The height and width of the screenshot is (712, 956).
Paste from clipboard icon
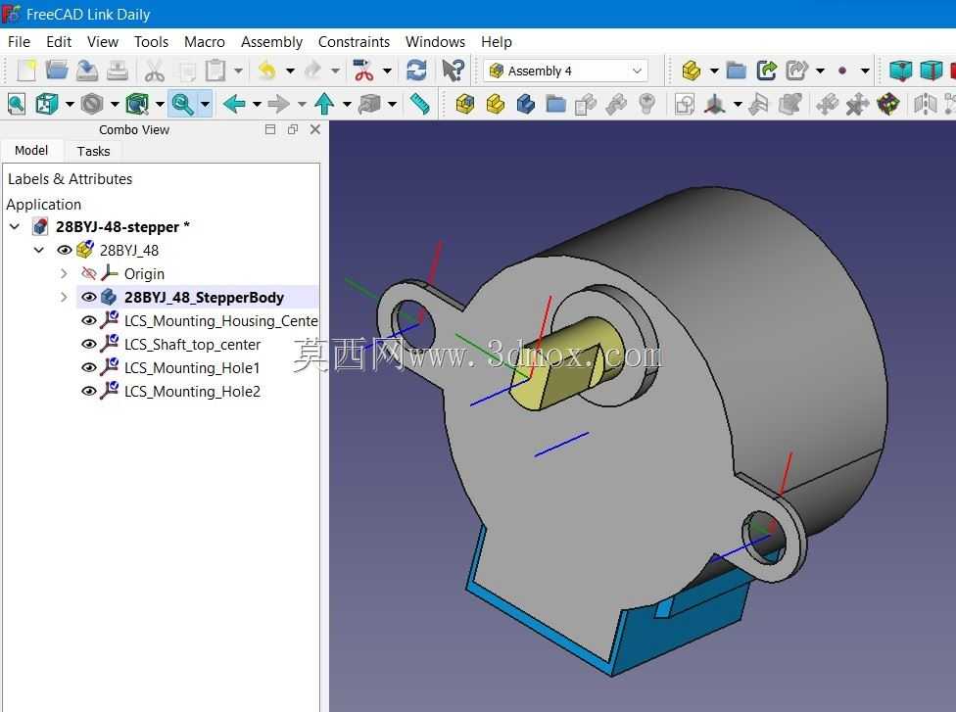click(215, 71)
